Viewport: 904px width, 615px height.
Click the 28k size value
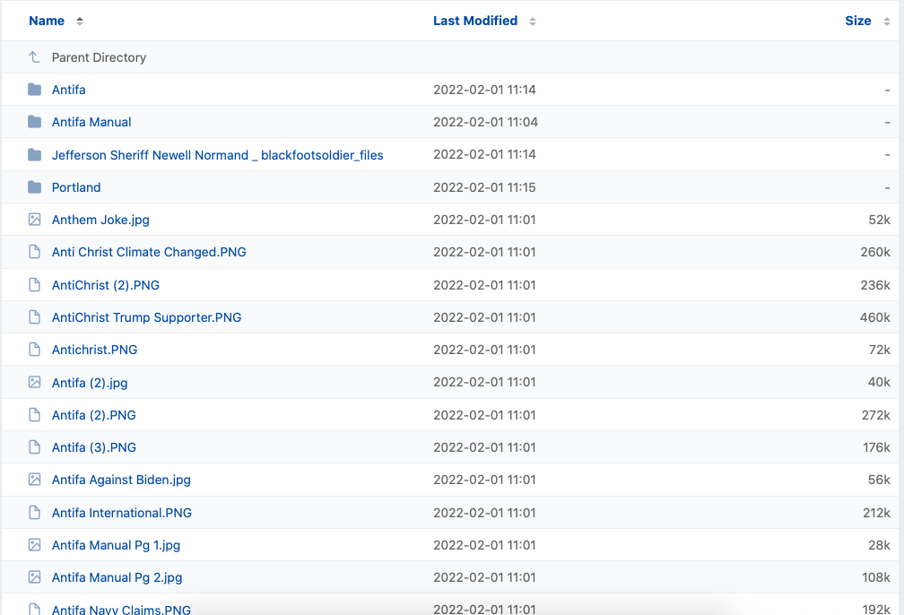(879, 545)
